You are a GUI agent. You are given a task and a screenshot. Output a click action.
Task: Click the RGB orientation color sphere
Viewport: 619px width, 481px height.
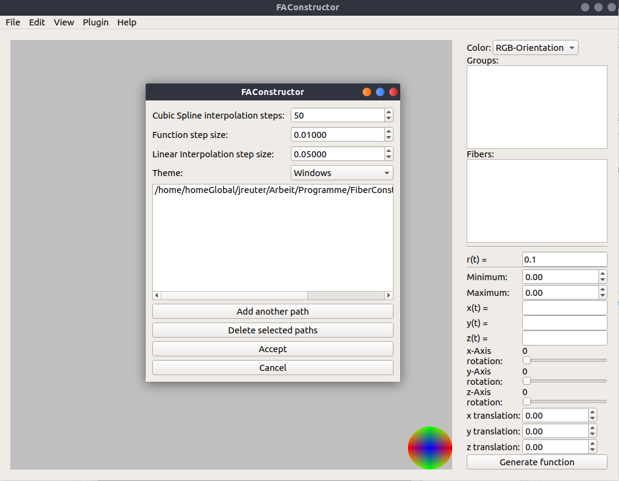(x=430, y=448)
